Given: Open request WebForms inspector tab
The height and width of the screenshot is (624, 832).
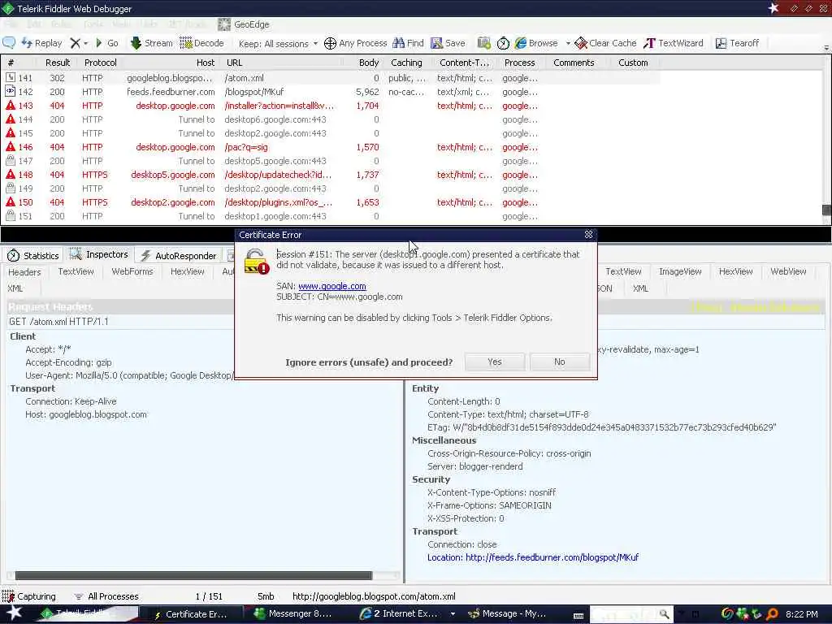Looking at the screenshot, I should pos(132,271).
